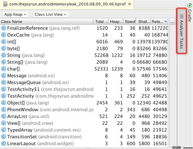This screenshot has height=149, width=193.
Task: Select the String (java.lang) row
Action: coord(48,55)
